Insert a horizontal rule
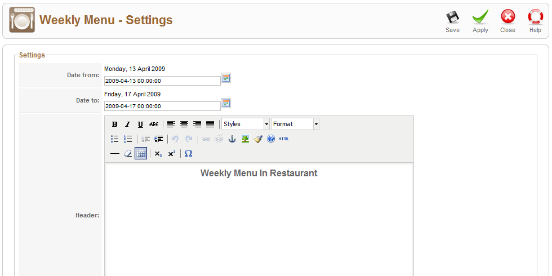 point(115,153)
